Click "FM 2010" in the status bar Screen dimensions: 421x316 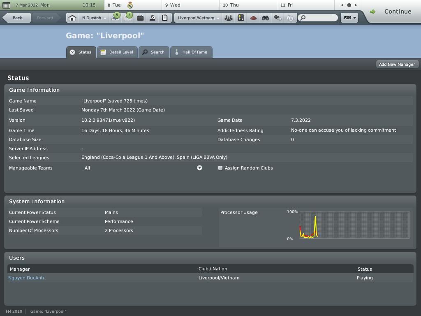point(14,311)
